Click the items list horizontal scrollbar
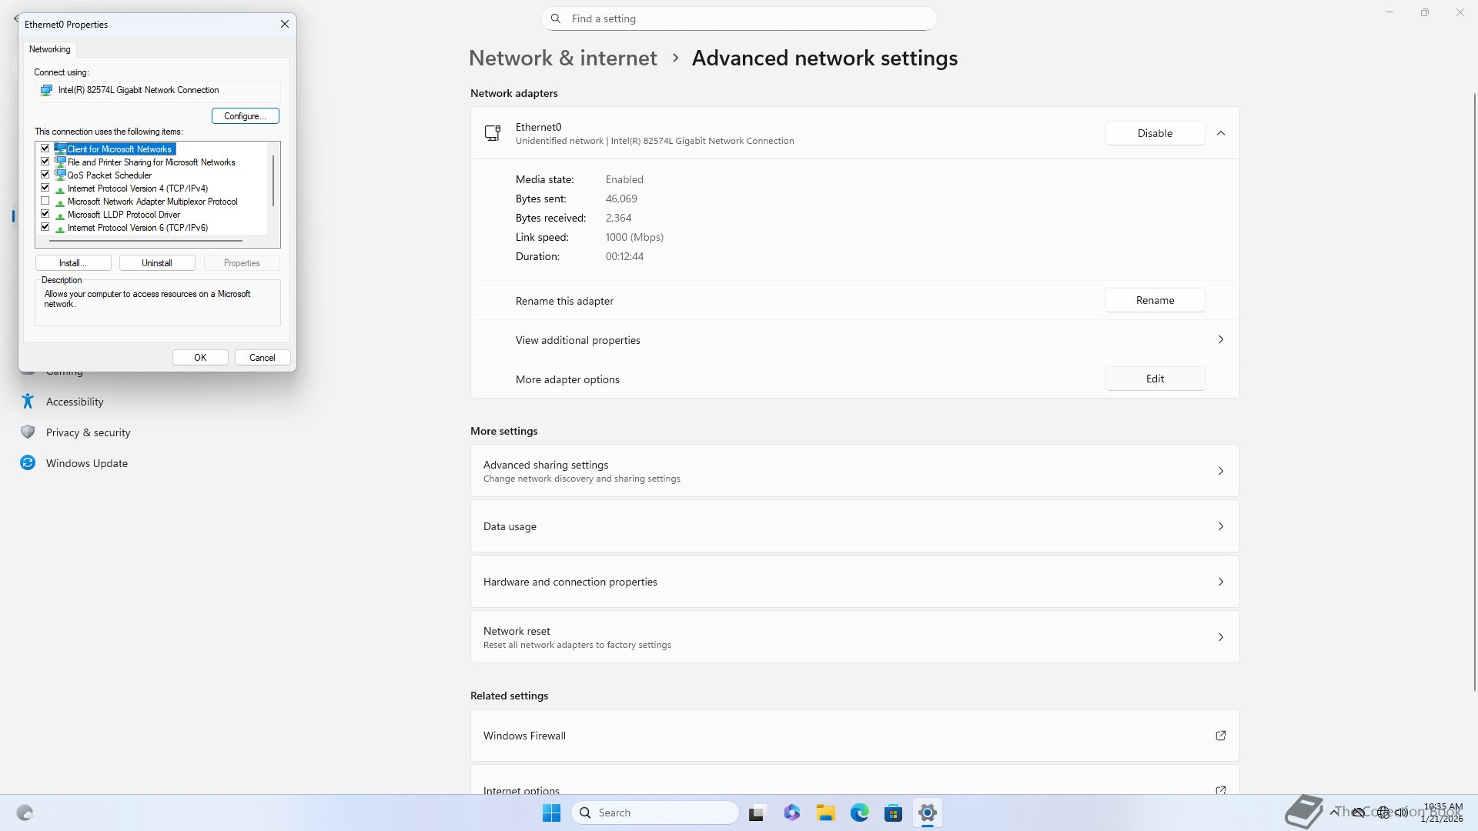The height and width of the screenshot is (831, 1478). point(146,241)
